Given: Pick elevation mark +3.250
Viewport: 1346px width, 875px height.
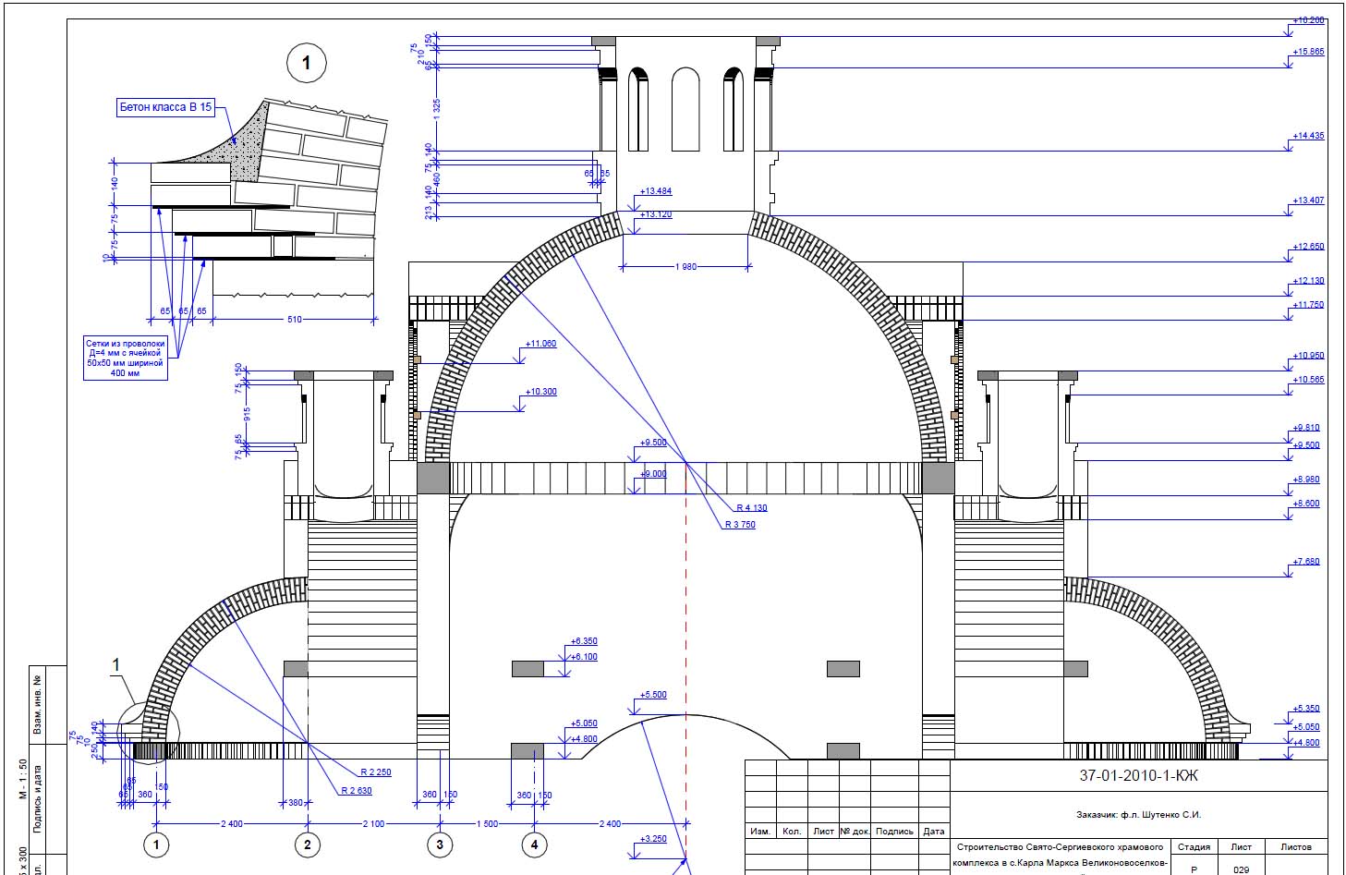Looking at the screenshot, I should click(653, 839).
